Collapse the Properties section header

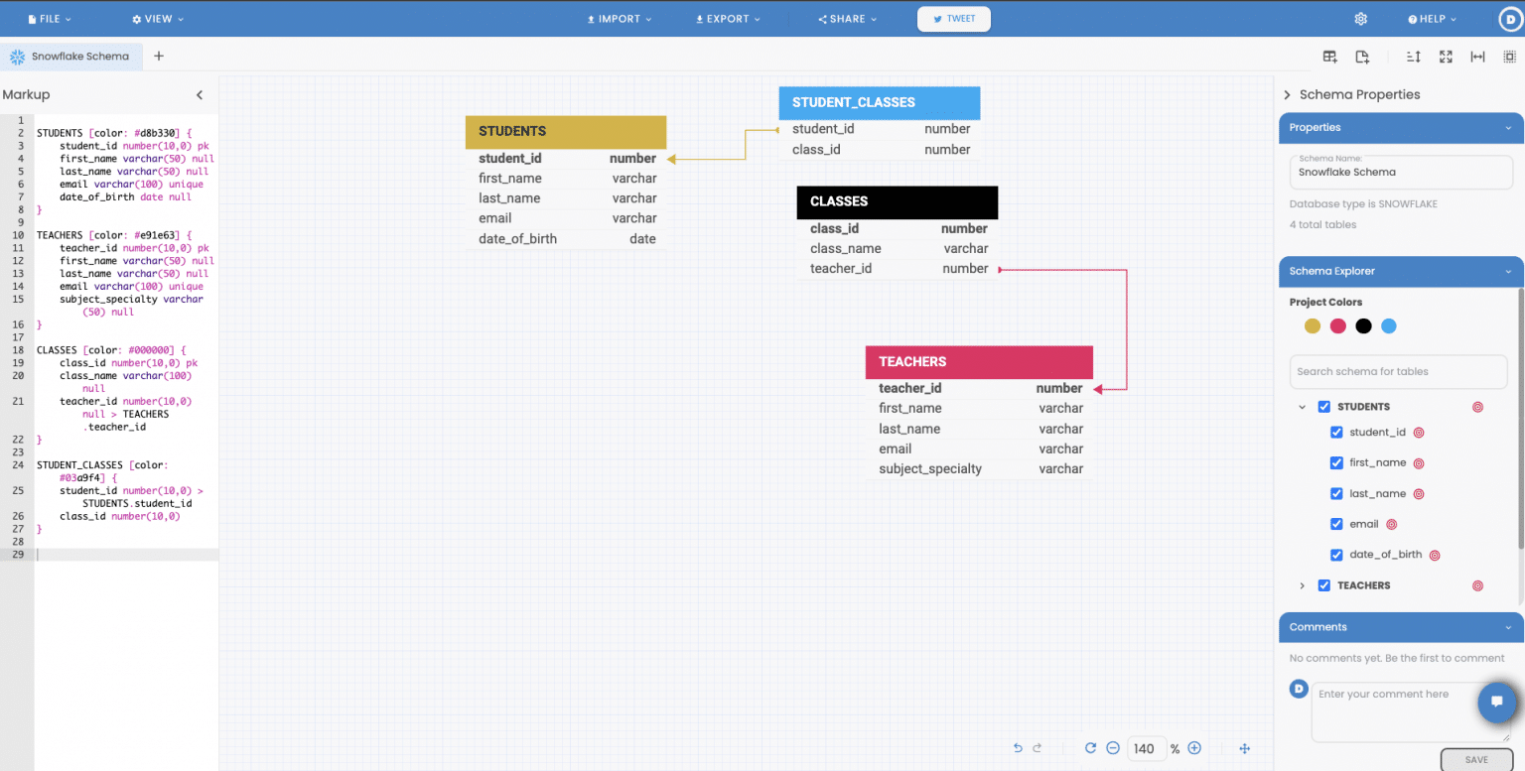1400,127
